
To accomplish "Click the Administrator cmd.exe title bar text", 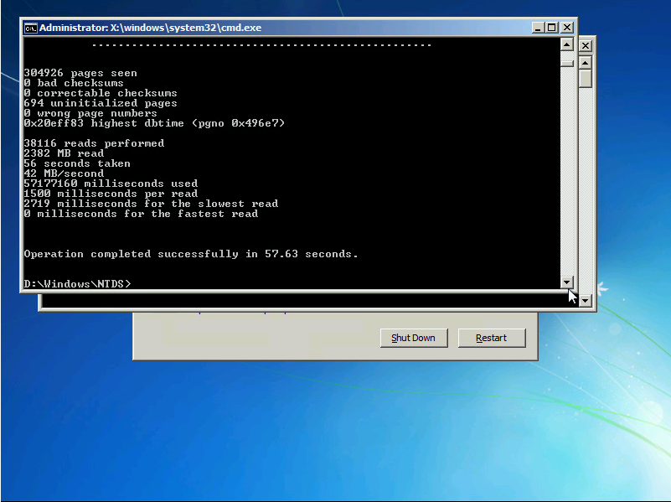I will [x=151, y=28].
